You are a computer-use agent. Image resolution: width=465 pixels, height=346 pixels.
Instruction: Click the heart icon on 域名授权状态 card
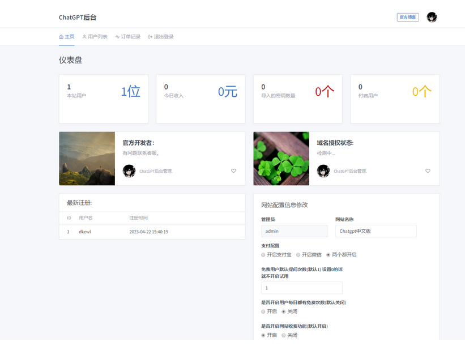click(428, 171)
